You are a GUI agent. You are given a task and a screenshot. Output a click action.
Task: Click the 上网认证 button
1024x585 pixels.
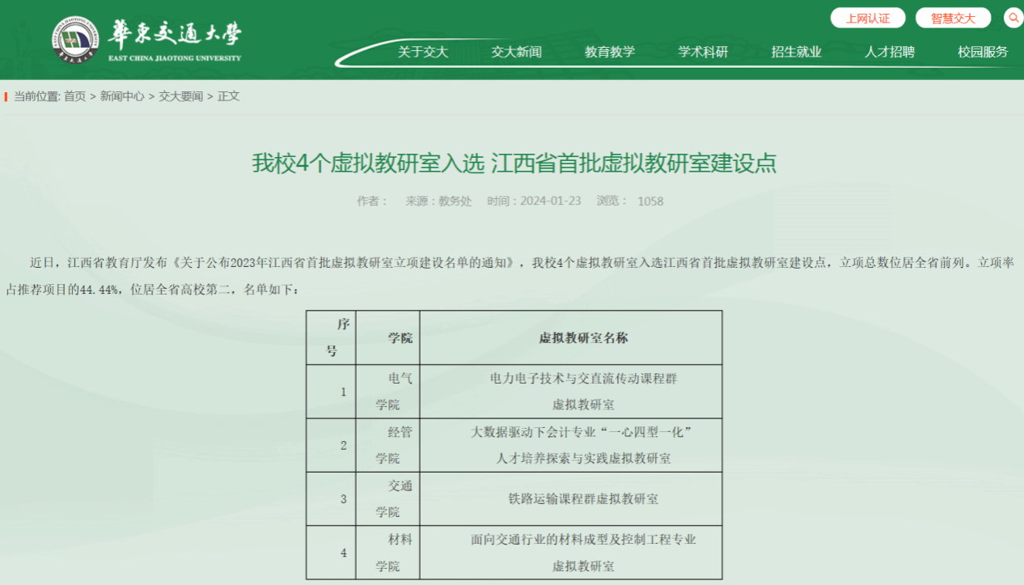(x=868, y=18)
